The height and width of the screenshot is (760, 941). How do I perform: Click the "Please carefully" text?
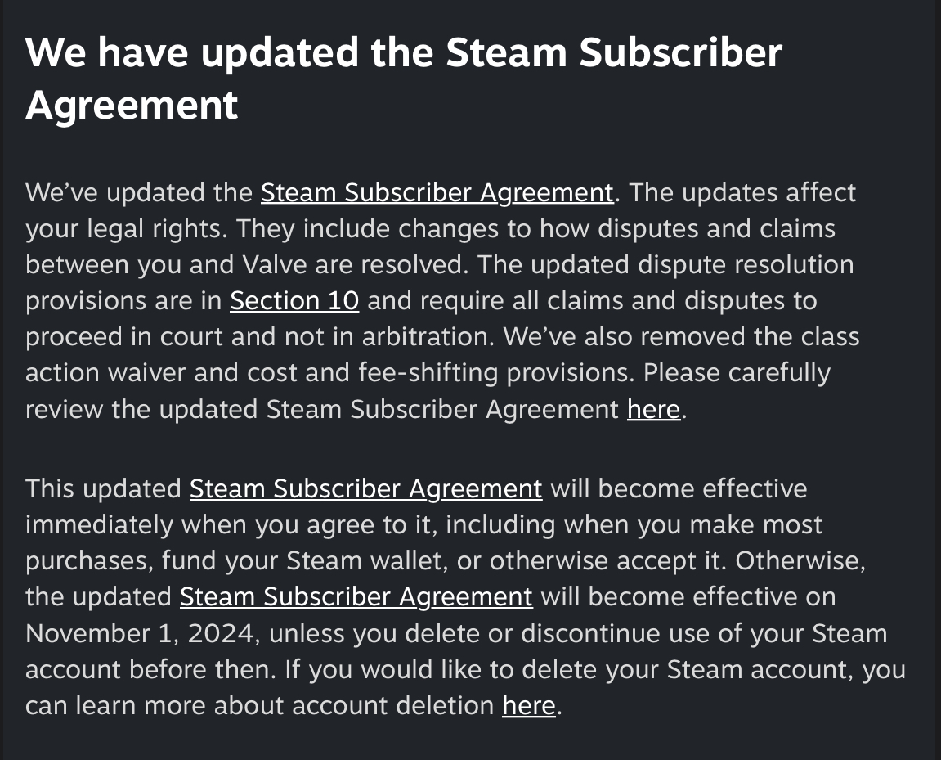[737, 373]
